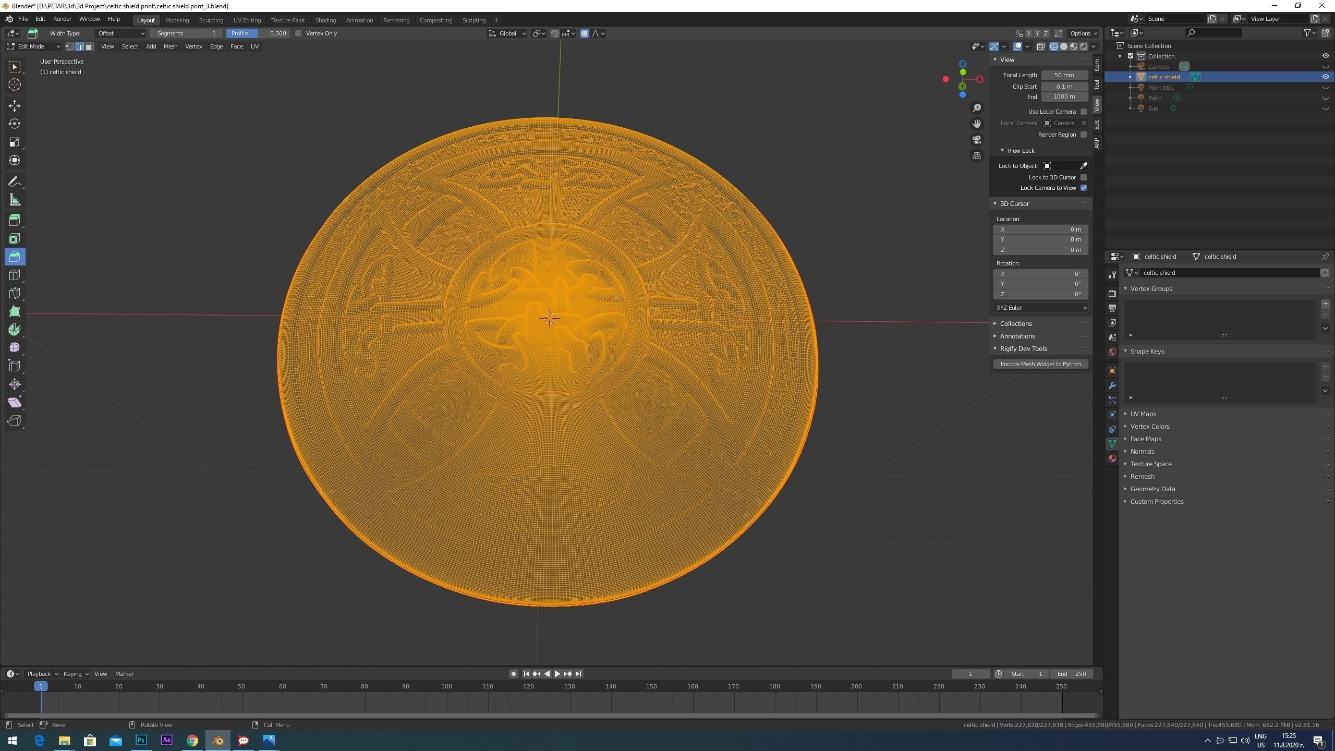The image size is (1335, 751).
Task: Click the pan view hand gizmo
Action: [977, 124]
